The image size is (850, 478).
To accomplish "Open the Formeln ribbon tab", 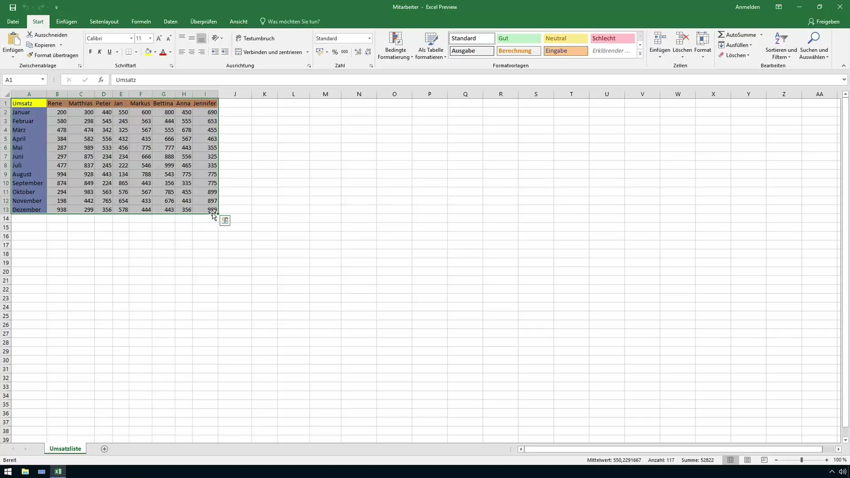I will tap(141, 21).
